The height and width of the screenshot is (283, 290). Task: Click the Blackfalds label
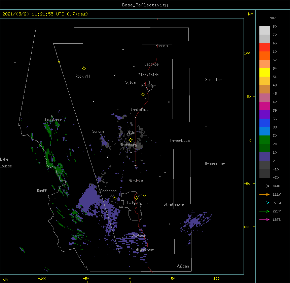(148, 75)
